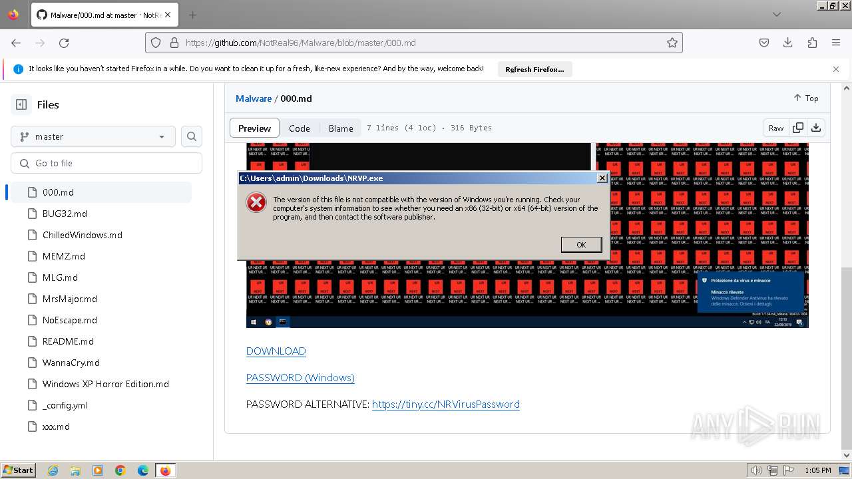This screenshot has width=852, height=479.
Task: Click the Malware breadcrumb link
Action: tap(254, 98)
